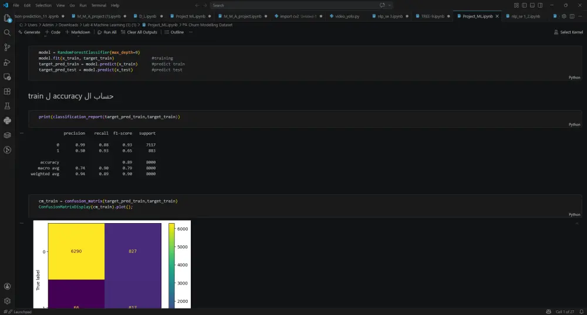Viewport: 587px width, 315px height.
Task: Open the Extensions view
Action: 7,91
